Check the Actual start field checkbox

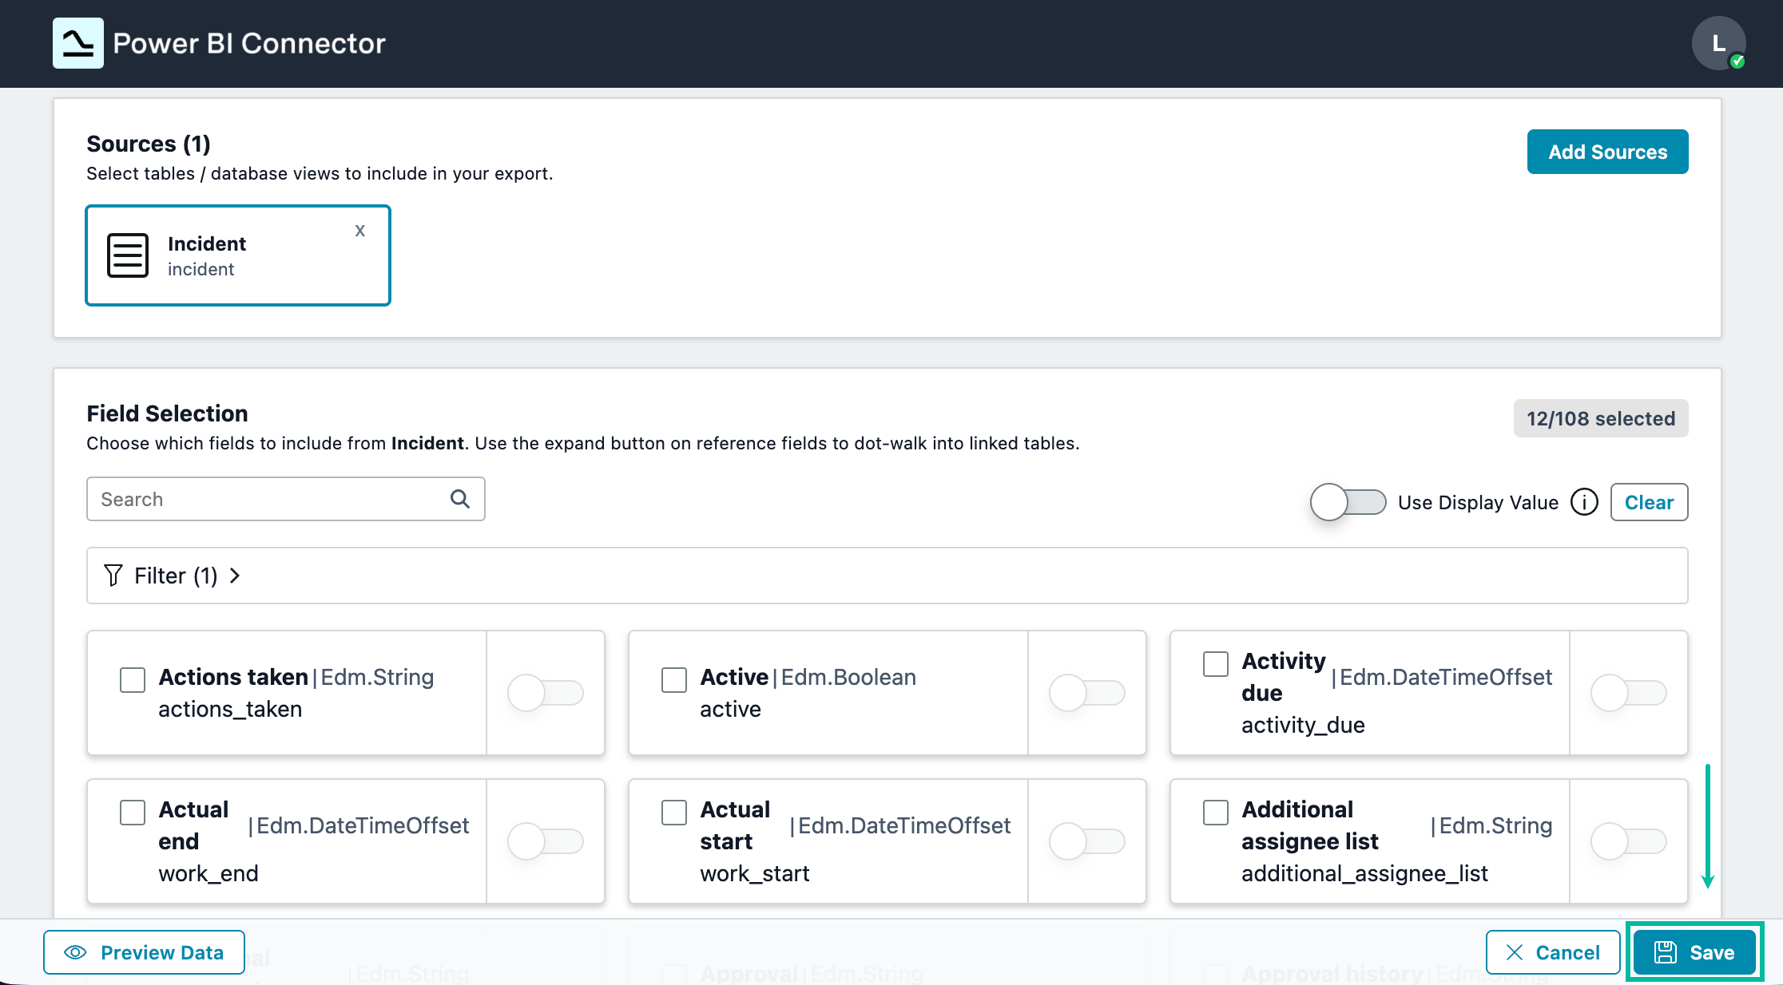click(x=674, y=813)
